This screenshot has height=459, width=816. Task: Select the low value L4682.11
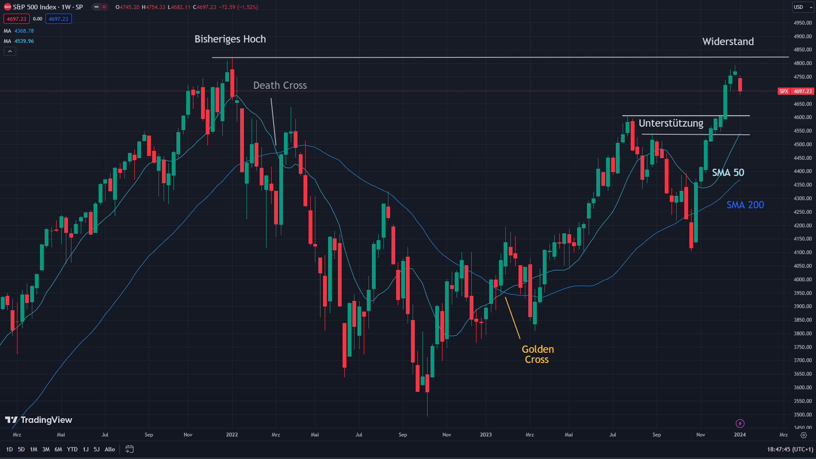tap(179, 7)
